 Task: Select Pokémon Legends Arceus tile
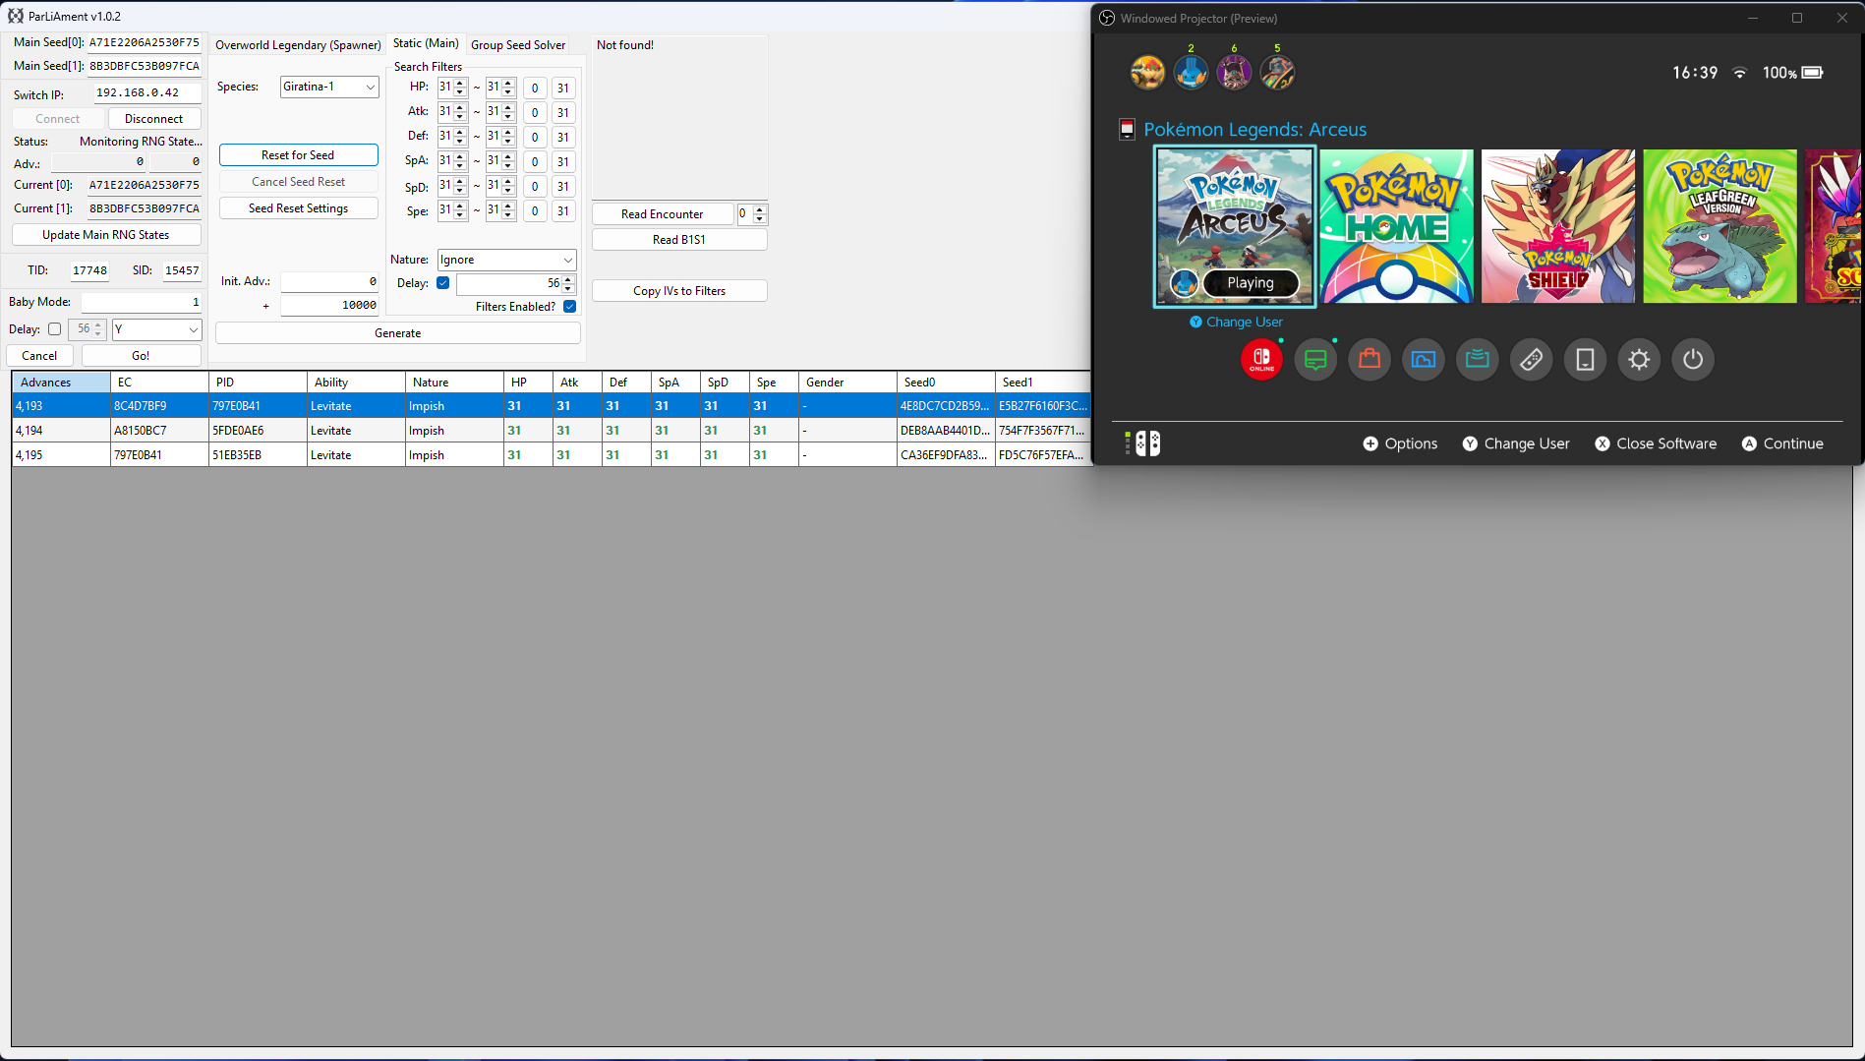[x=1235, y=226]
